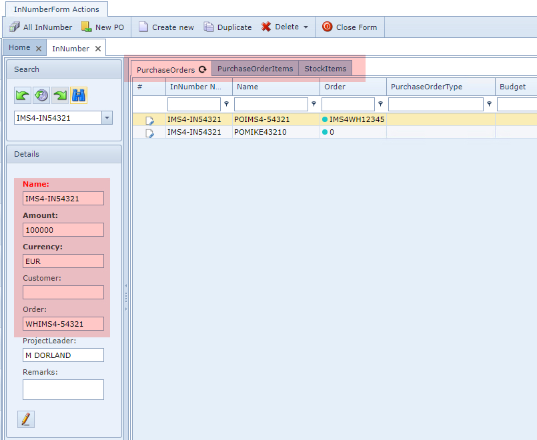Open the Delete dropdown arrow
Viewport: 537px width, 440px height.
click(x=306, y=27)
